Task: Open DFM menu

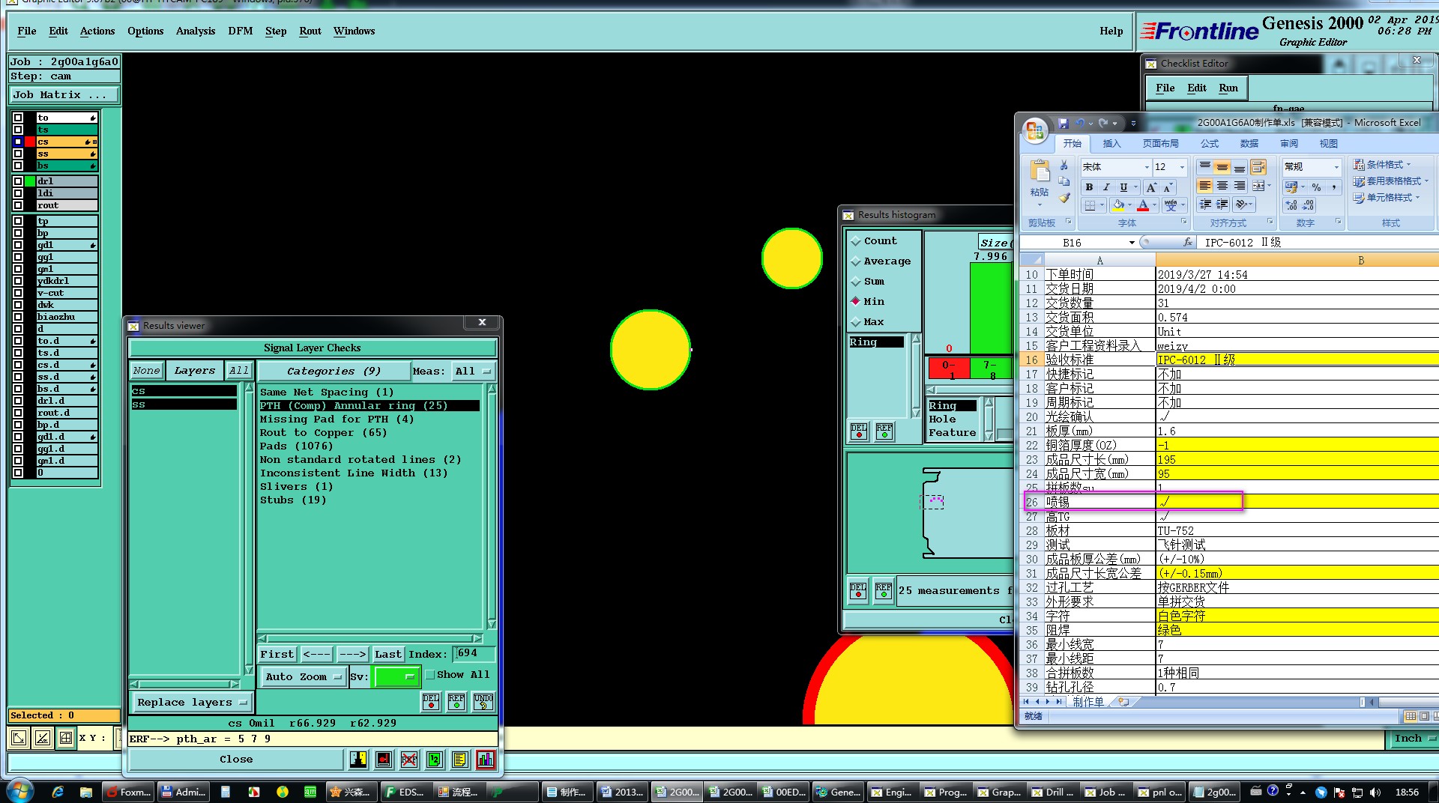Action: (x=241, y=31)
